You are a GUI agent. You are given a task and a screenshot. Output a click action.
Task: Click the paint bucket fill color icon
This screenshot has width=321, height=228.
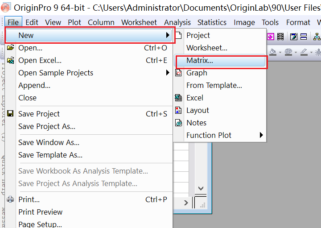[x=273, y=52]
